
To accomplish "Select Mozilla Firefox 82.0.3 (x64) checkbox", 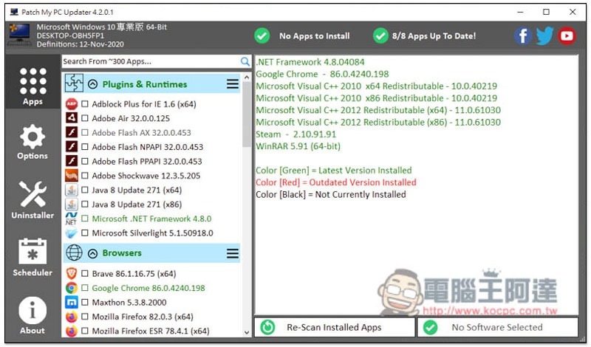I will (x=85, y=317).
